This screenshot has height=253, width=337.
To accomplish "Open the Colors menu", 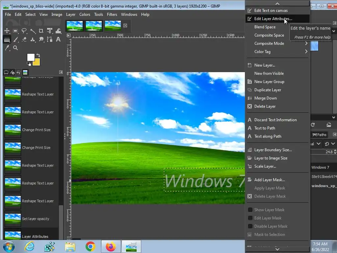I will click(x=85, y=14).
